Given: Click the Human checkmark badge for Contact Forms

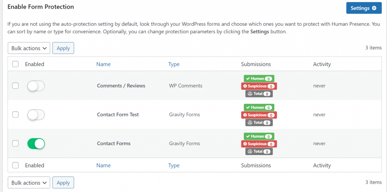Looking at the screenshot, I should point(259,136).
